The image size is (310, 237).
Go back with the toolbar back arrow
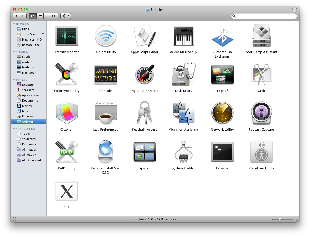pos(16,16)
